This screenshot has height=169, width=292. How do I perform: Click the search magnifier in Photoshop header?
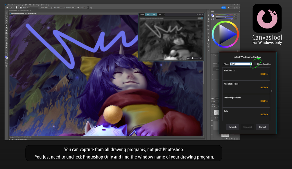232,8
